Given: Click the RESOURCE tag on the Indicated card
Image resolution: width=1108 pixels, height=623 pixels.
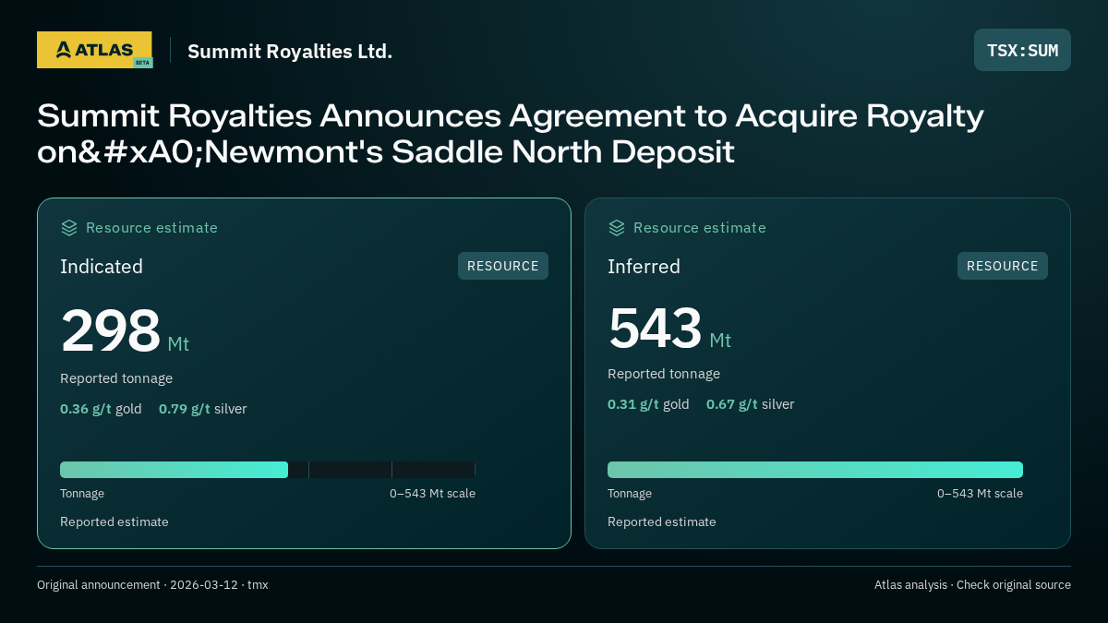Looking at the screenshot, I should point(503,266).
